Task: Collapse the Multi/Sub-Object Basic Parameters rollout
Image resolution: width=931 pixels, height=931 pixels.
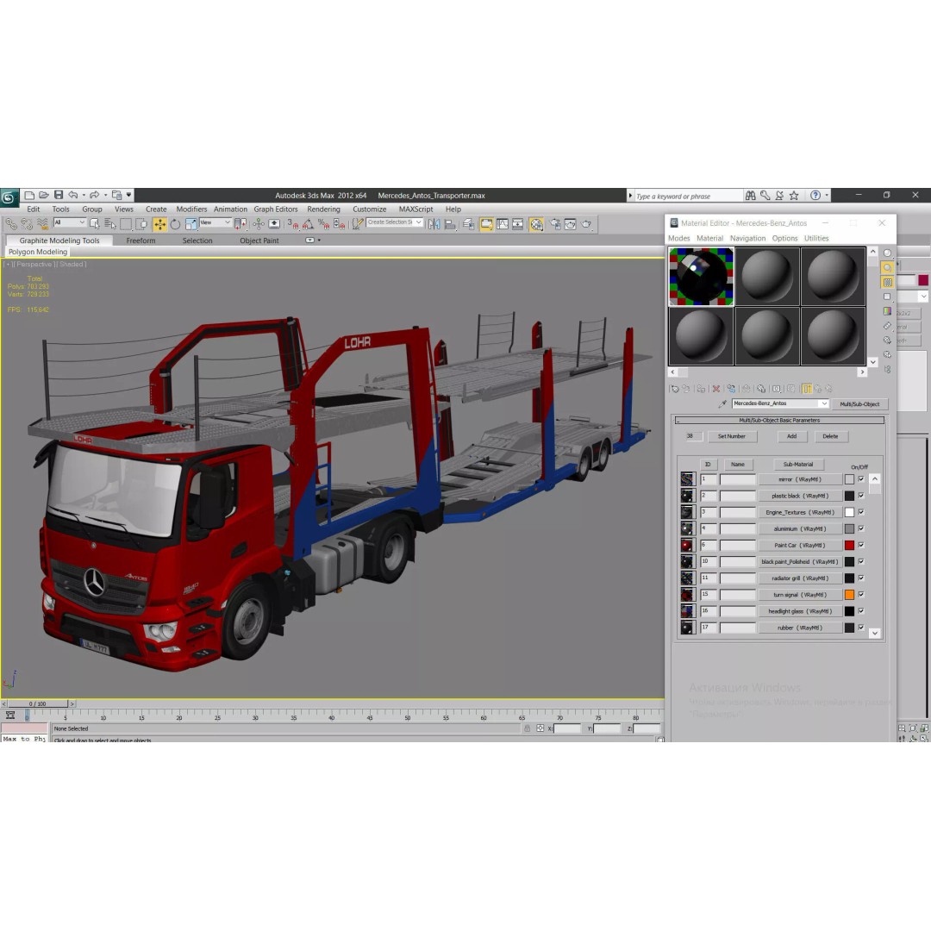Action: [x=779, y=421]
